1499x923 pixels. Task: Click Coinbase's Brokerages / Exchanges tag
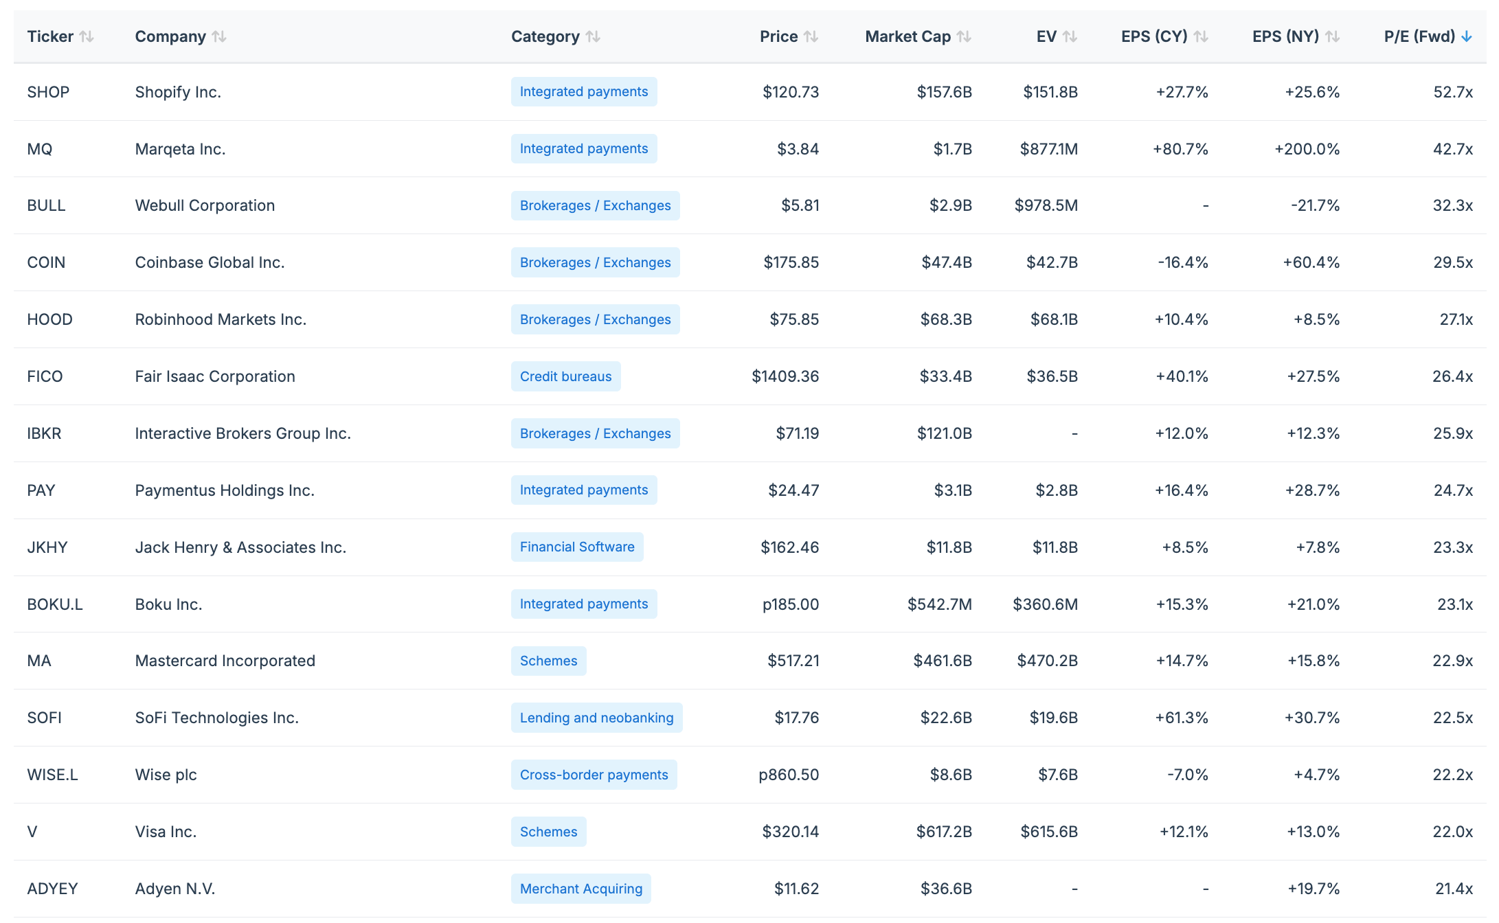595,262
